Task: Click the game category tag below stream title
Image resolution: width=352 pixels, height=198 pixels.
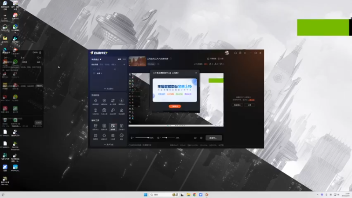Action: click(151, 64)
